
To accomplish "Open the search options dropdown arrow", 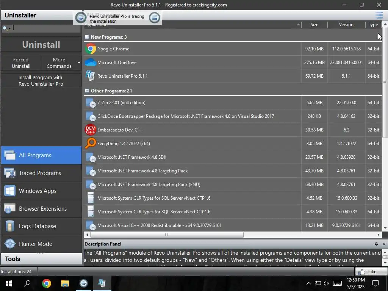I will coord(9,28).
